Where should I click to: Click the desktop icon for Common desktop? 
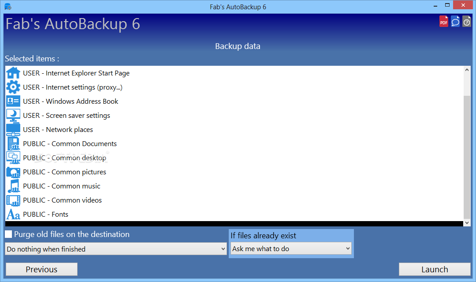click(13, 158)
